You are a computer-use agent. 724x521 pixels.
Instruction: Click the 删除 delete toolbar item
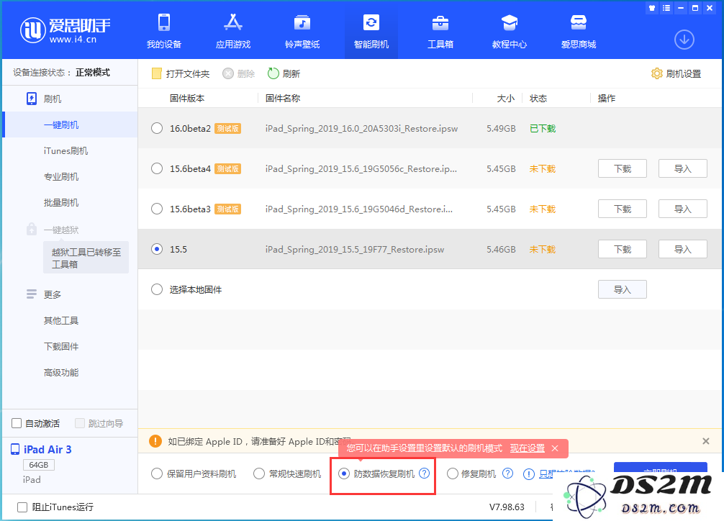click(x=239, y=73)
